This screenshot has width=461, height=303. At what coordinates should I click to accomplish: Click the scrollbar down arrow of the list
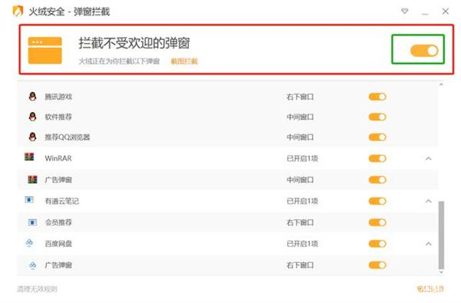point(441,272)
